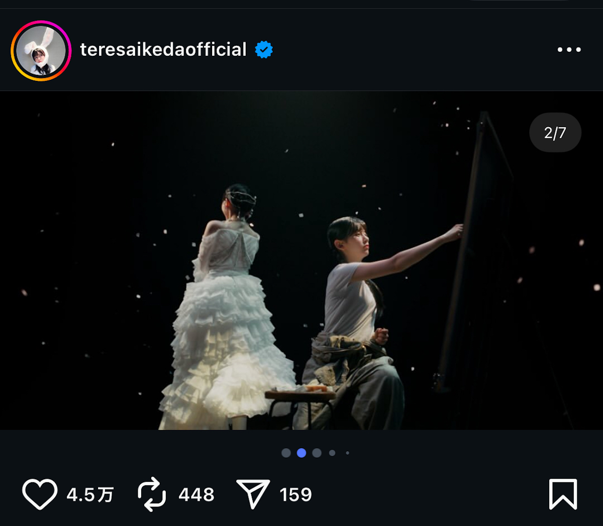Save the post with bookmark icon
Viewport: 603px width, 526px height.
(563, 494)
